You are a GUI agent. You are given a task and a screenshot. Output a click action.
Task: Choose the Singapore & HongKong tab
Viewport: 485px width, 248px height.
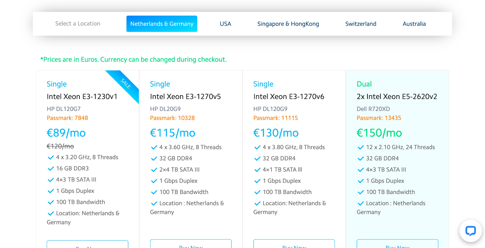(288, 24)
